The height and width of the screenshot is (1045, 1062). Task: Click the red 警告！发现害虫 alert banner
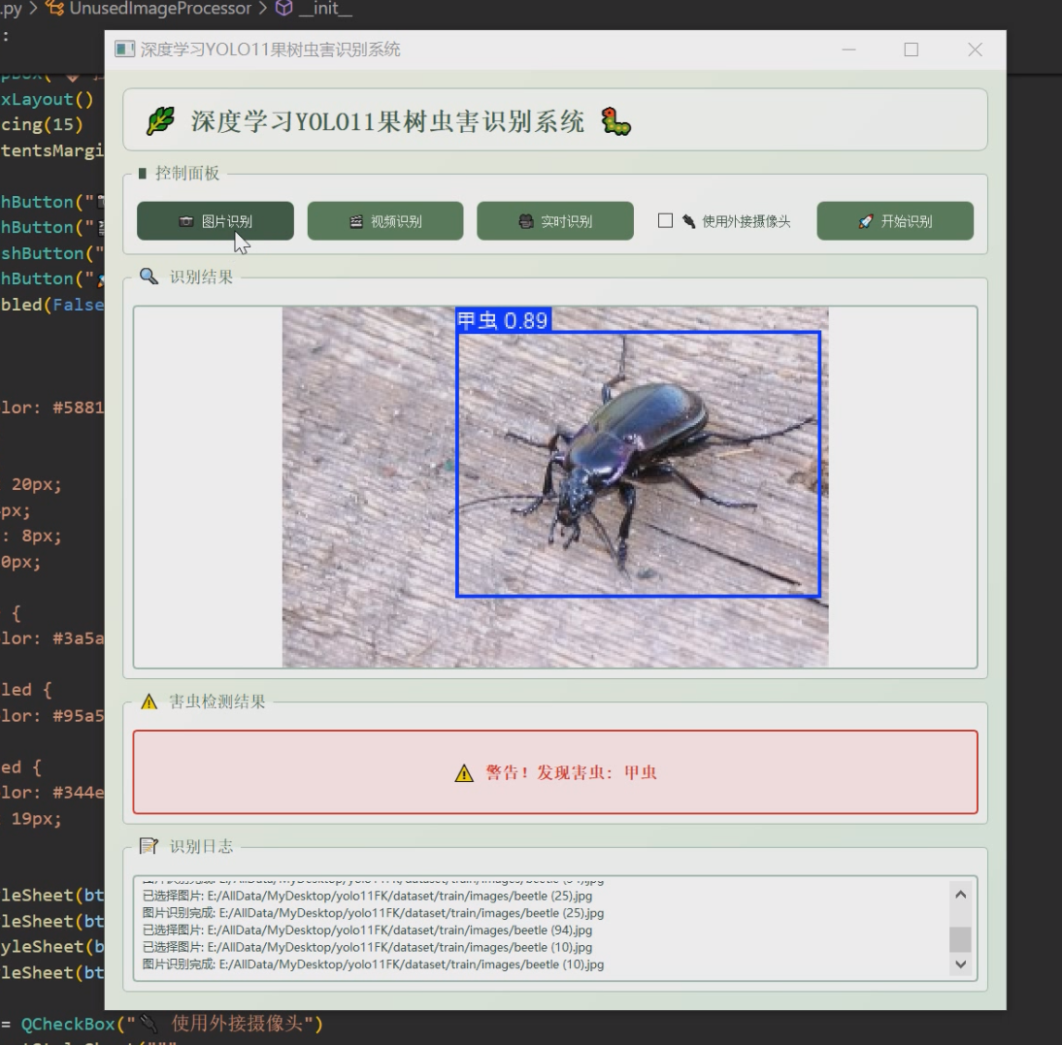click(554, 772)
